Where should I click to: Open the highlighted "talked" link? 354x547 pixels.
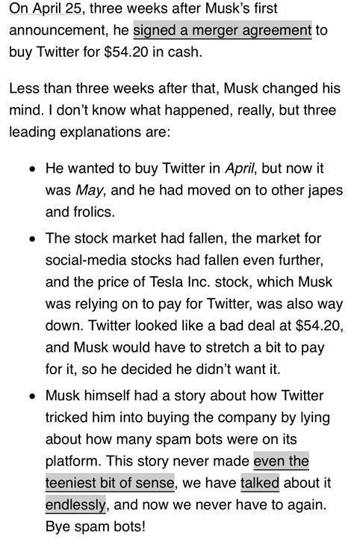coord(260,483)
